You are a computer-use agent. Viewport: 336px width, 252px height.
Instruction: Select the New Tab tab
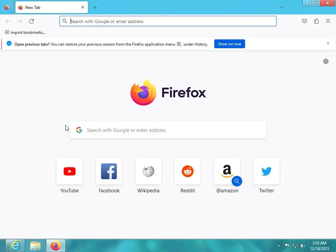point(52,7)
